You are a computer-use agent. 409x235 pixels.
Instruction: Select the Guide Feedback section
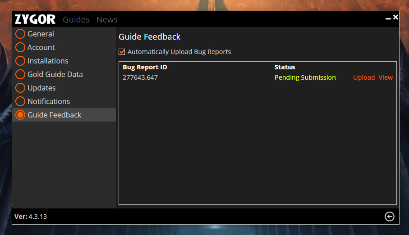[x=64, y=115]
